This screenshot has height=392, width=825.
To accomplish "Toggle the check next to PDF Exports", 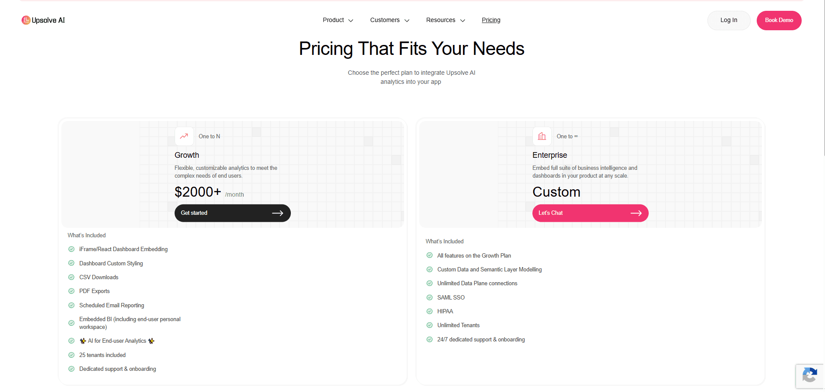I will [71, 291].
